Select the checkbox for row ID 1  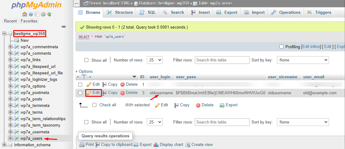tap(80, 84)
